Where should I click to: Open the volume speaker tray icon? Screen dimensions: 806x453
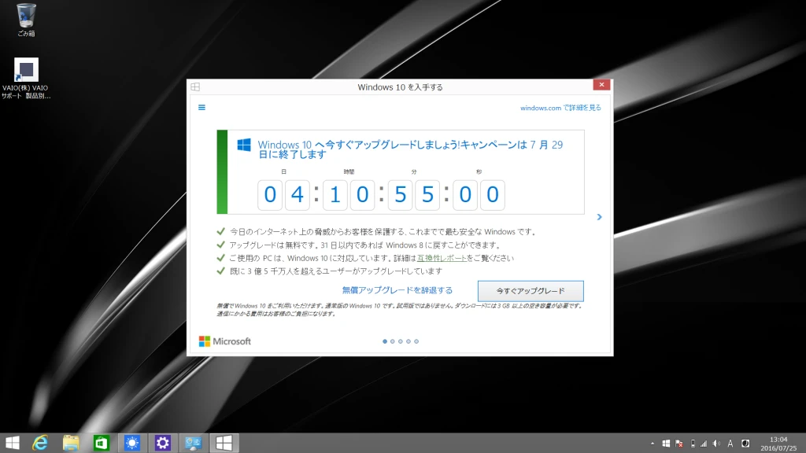(716, 444)
